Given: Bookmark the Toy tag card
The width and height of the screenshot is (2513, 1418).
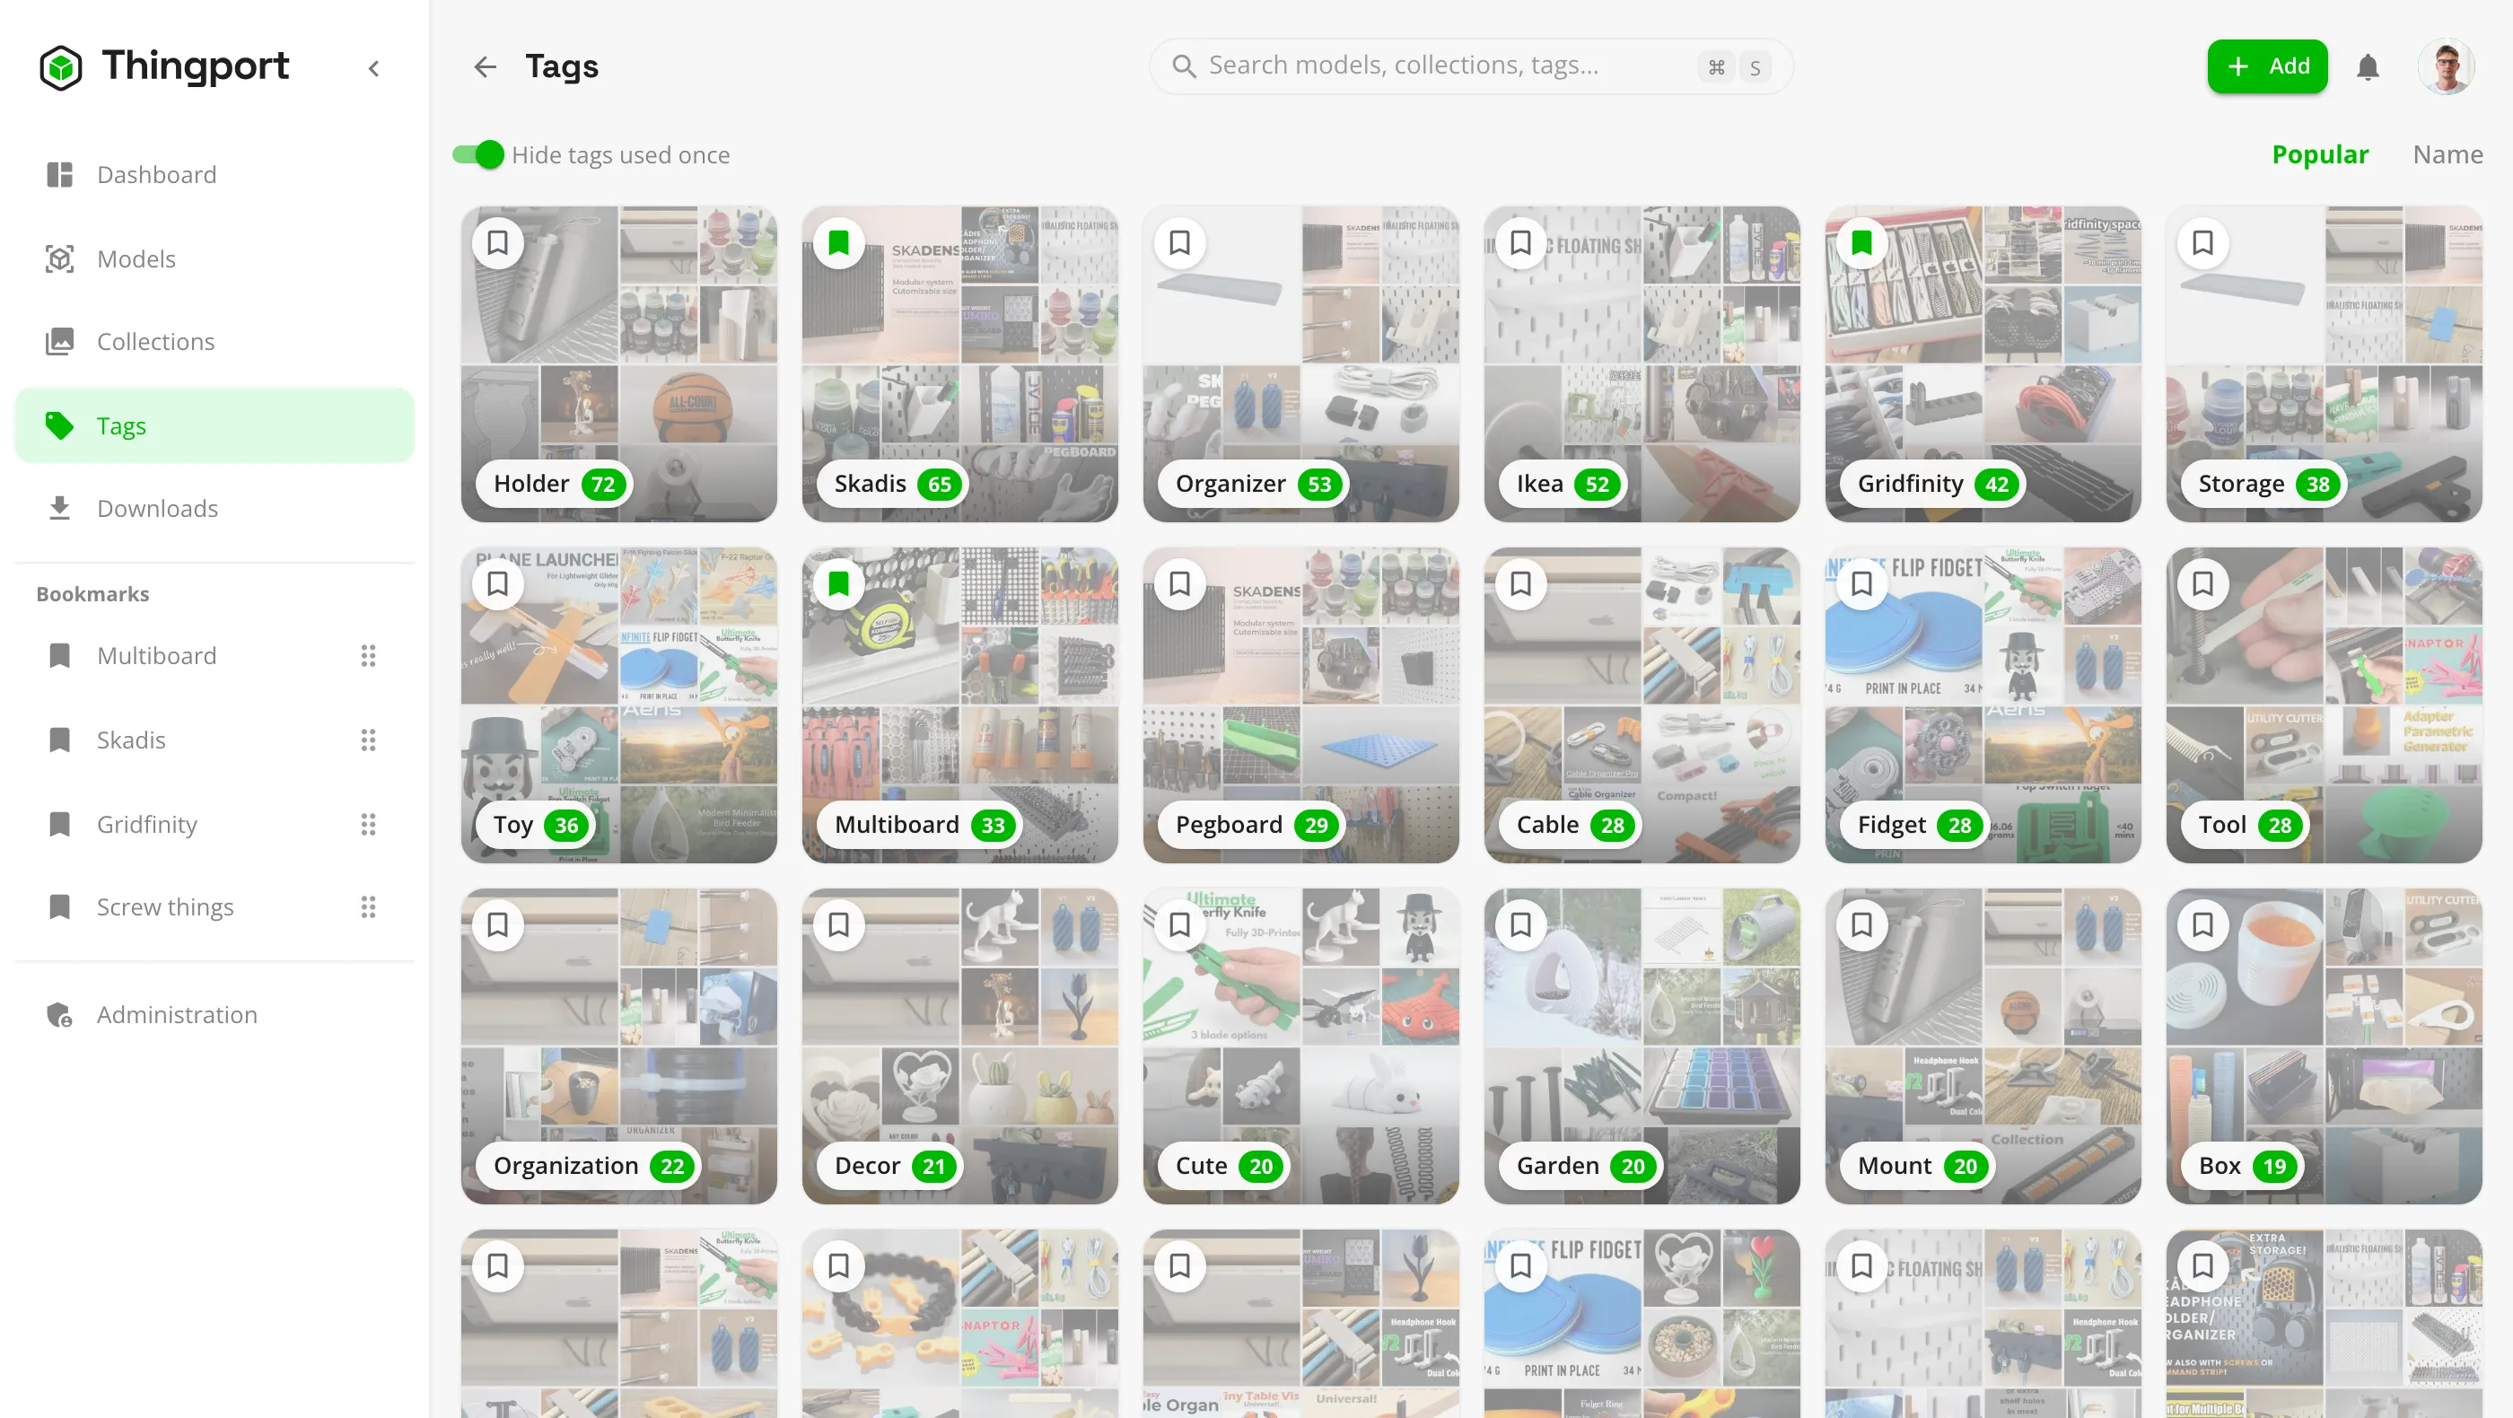Looking at the screenshot, I should click(497, 584).
